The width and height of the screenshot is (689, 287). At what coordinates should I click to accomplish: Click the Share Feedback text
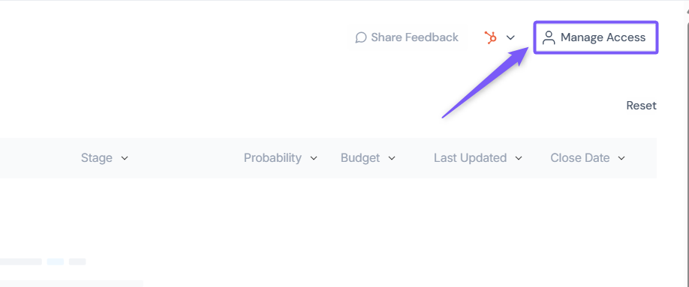(x=414, y=37)
